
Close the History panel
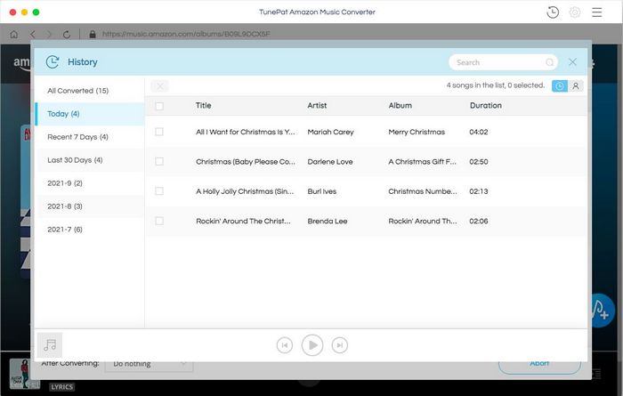tap(572, 62)
